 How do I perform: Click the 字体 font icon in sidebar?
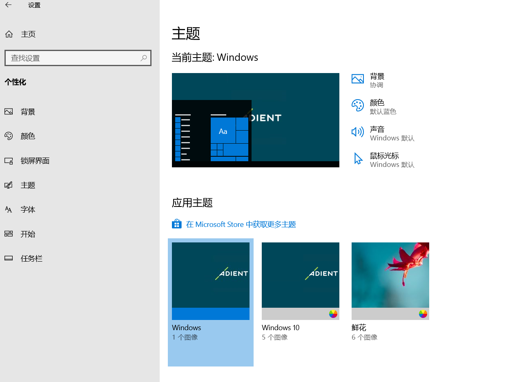click(9, 209)
